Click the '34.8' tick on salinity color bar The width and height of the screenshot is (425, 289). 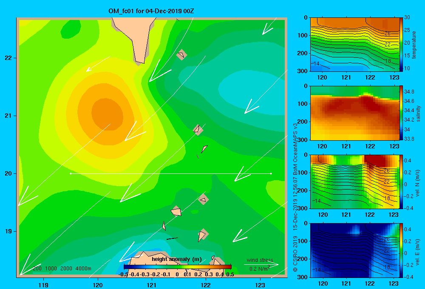[409, 92]
